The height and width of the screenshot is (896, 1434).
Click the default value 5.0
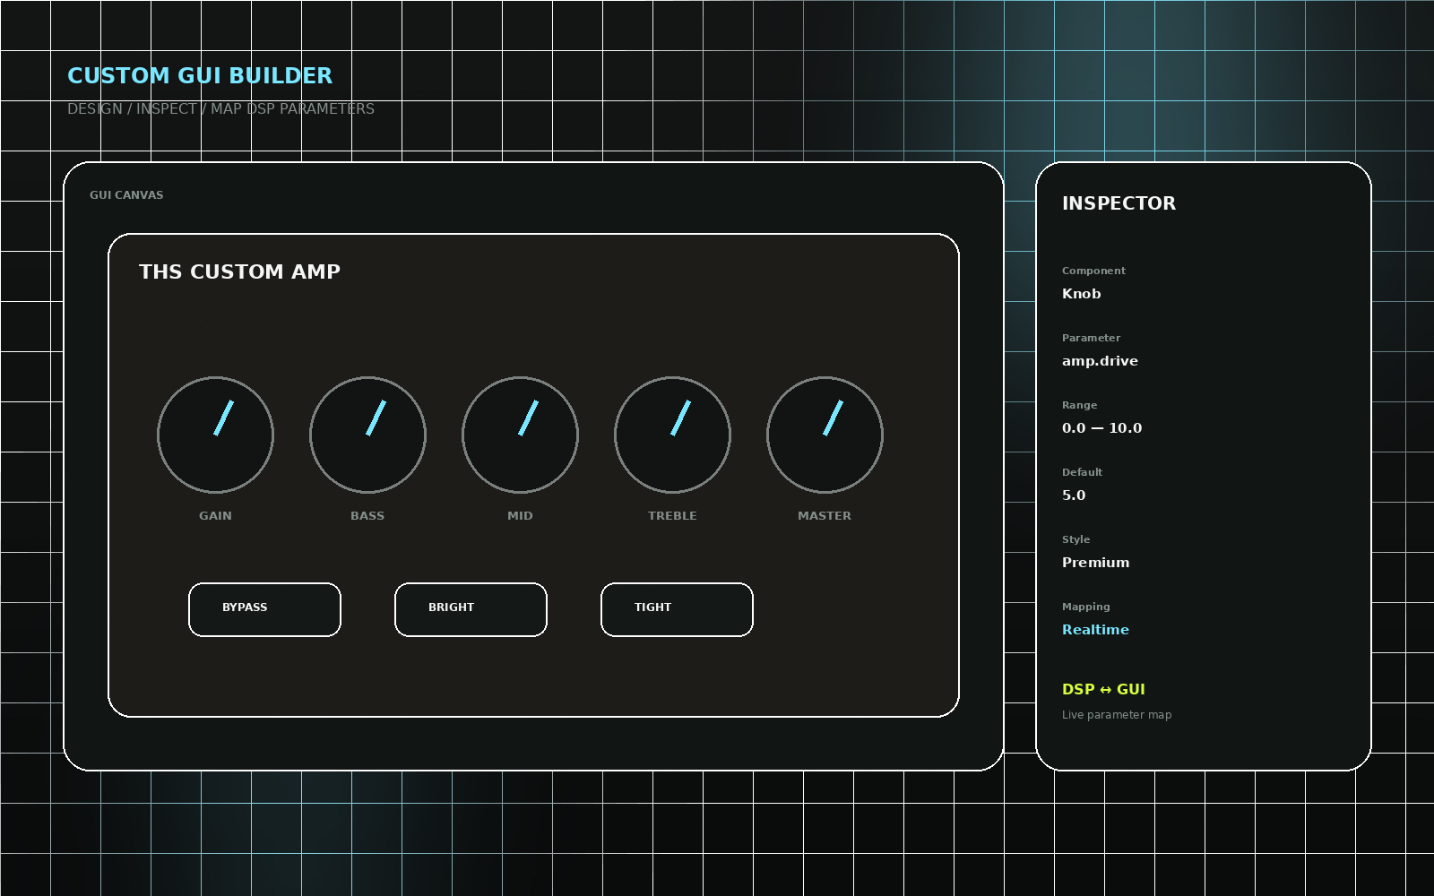click(1074, 495)
